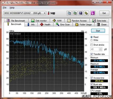The height and width of the screenshot is (99, 113).
Task: Uncheck the Access time checkbox
Action: click(x=92, y=78)
